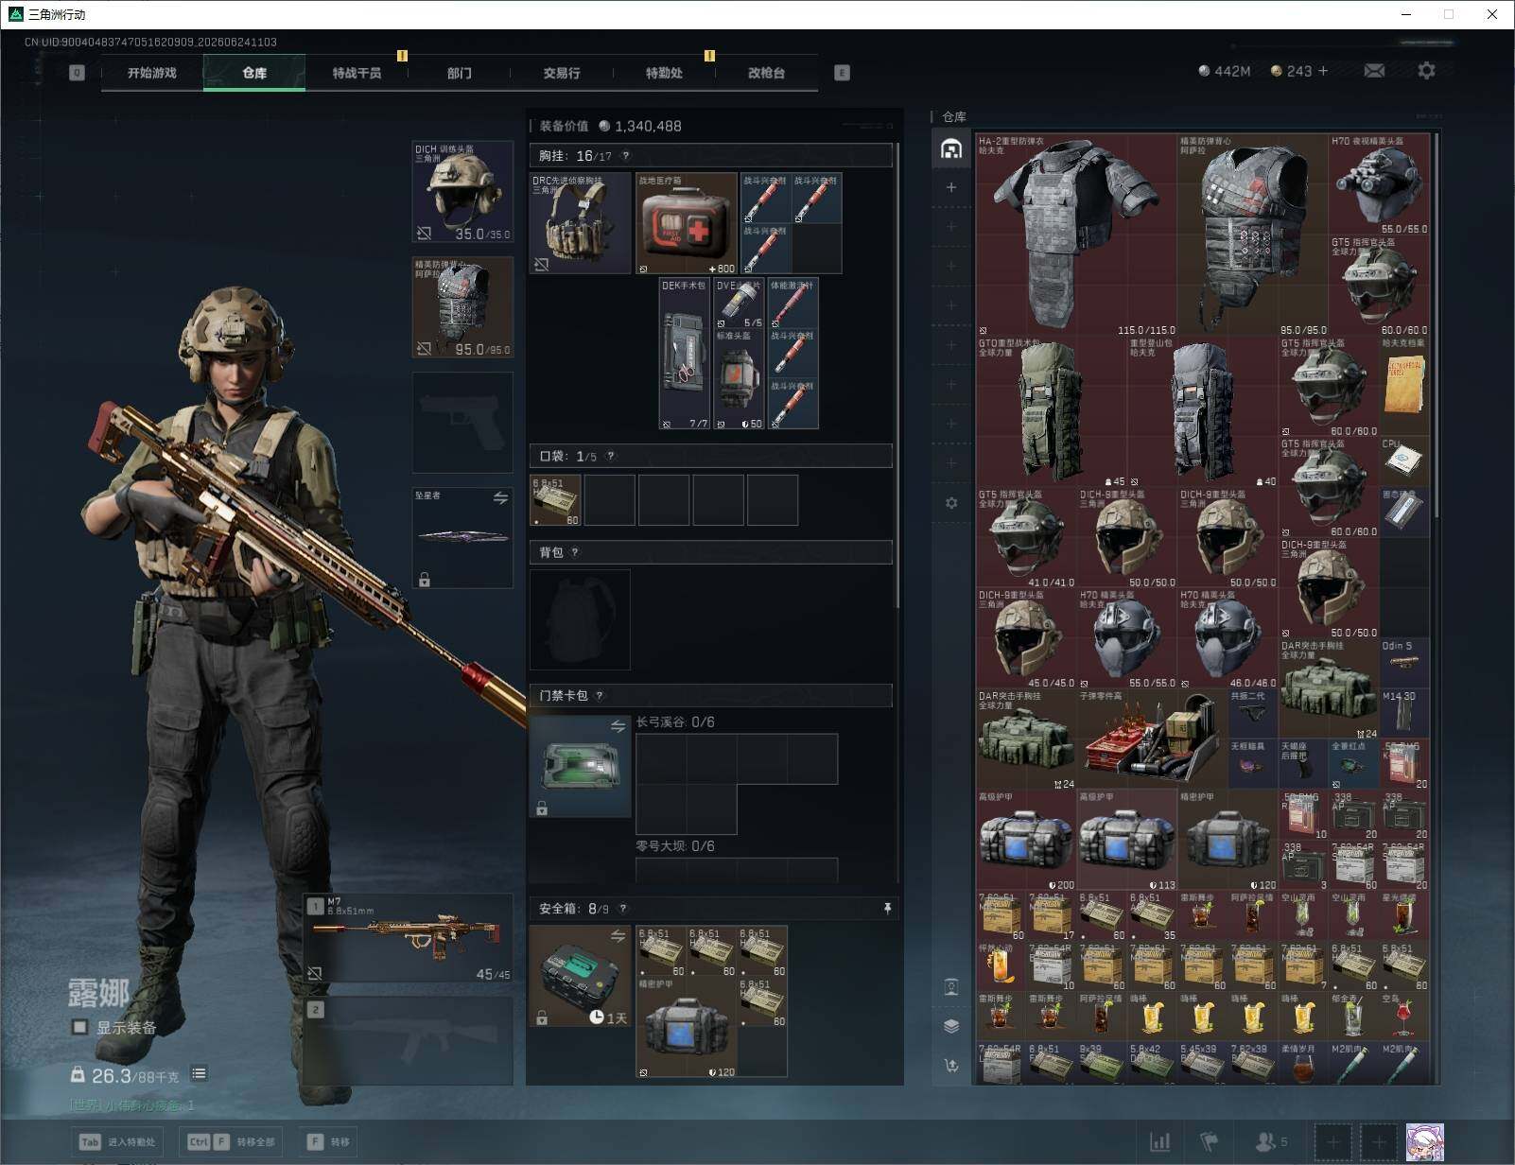Select HA-2重型防弹衣 in the warehouse
The height and width of the screenshot is (1165, 1515).
click(1076, 235)
